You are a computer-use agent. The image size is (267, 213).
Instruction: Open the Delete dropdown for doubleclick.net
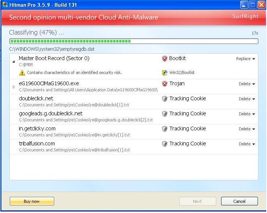247,99
